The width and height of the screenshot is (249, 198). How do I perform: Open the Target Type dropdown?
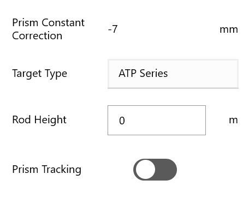click(x=173, y=74)
